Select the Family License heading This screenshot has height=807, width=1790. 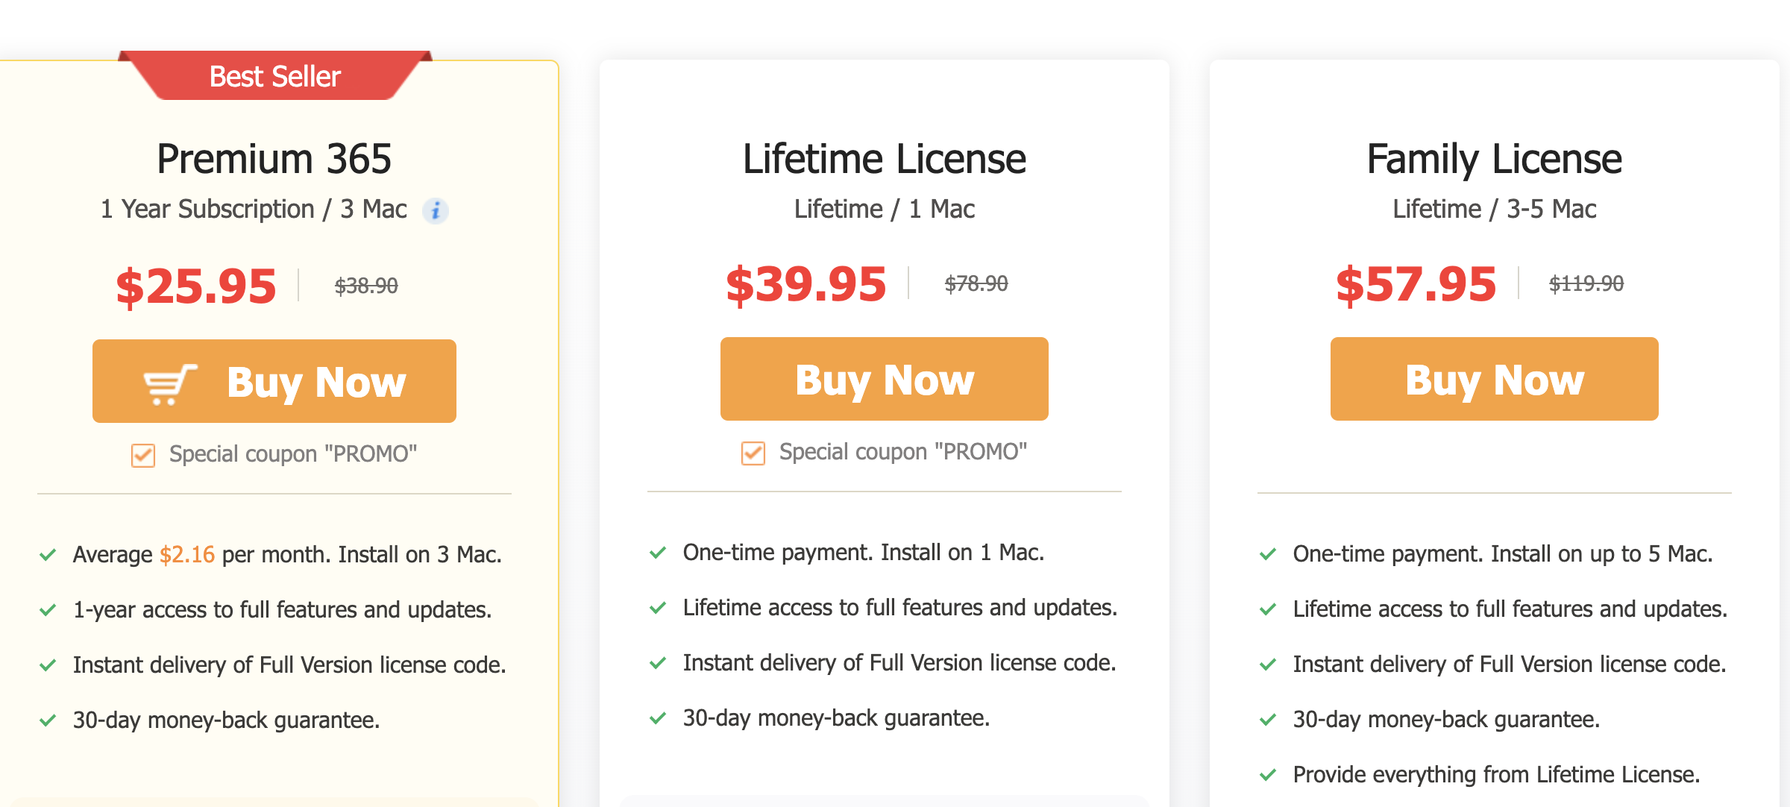coord(1495,160)
